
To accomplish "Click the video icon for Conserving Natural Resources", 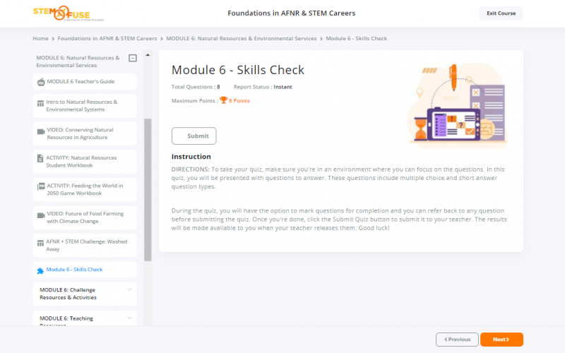I will 40,131.
